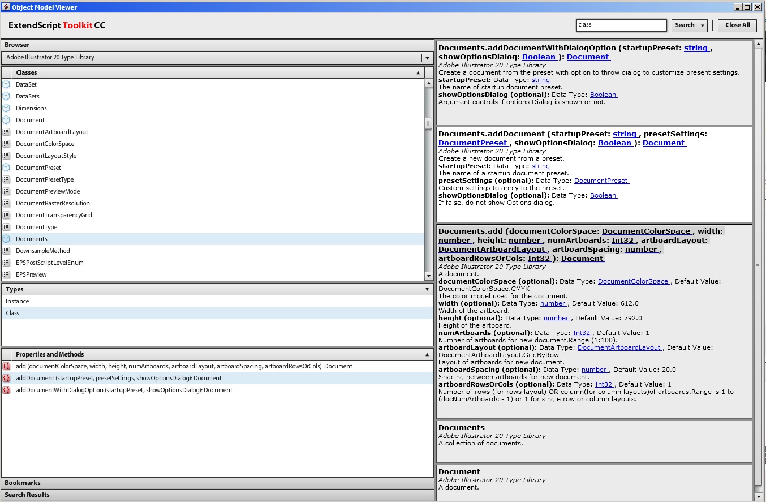Open the number link after height (optional)
766x502 pixels.
[557, 318]
